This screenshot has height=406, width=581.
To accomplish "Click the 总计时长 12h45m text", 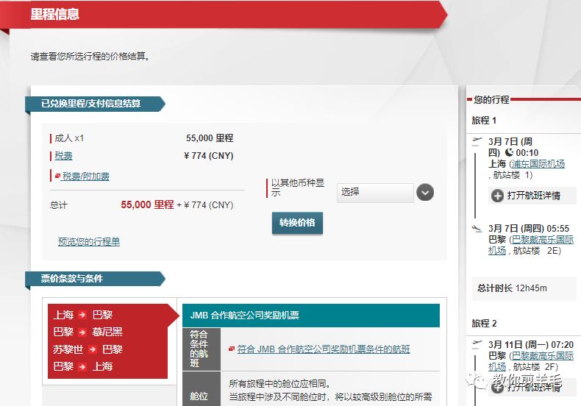I will click(512, 288).
